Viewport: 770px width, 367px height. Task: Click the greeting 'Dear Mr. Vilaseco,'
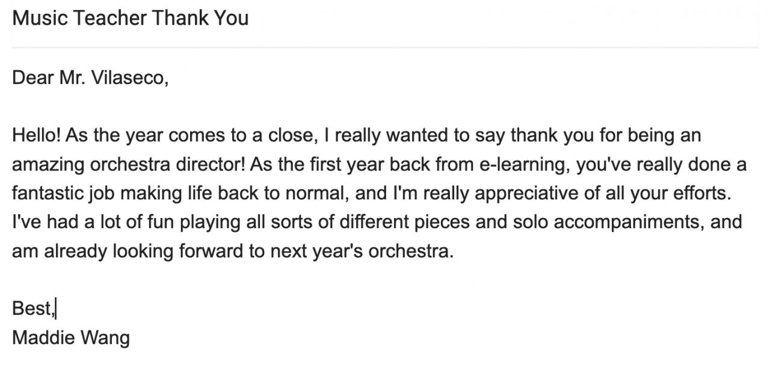pyautogui.click(x=90, y=77)
